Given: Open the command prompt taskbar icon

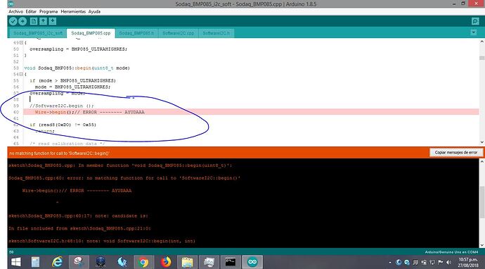Looking at the screenshot, I should [231, 262].
